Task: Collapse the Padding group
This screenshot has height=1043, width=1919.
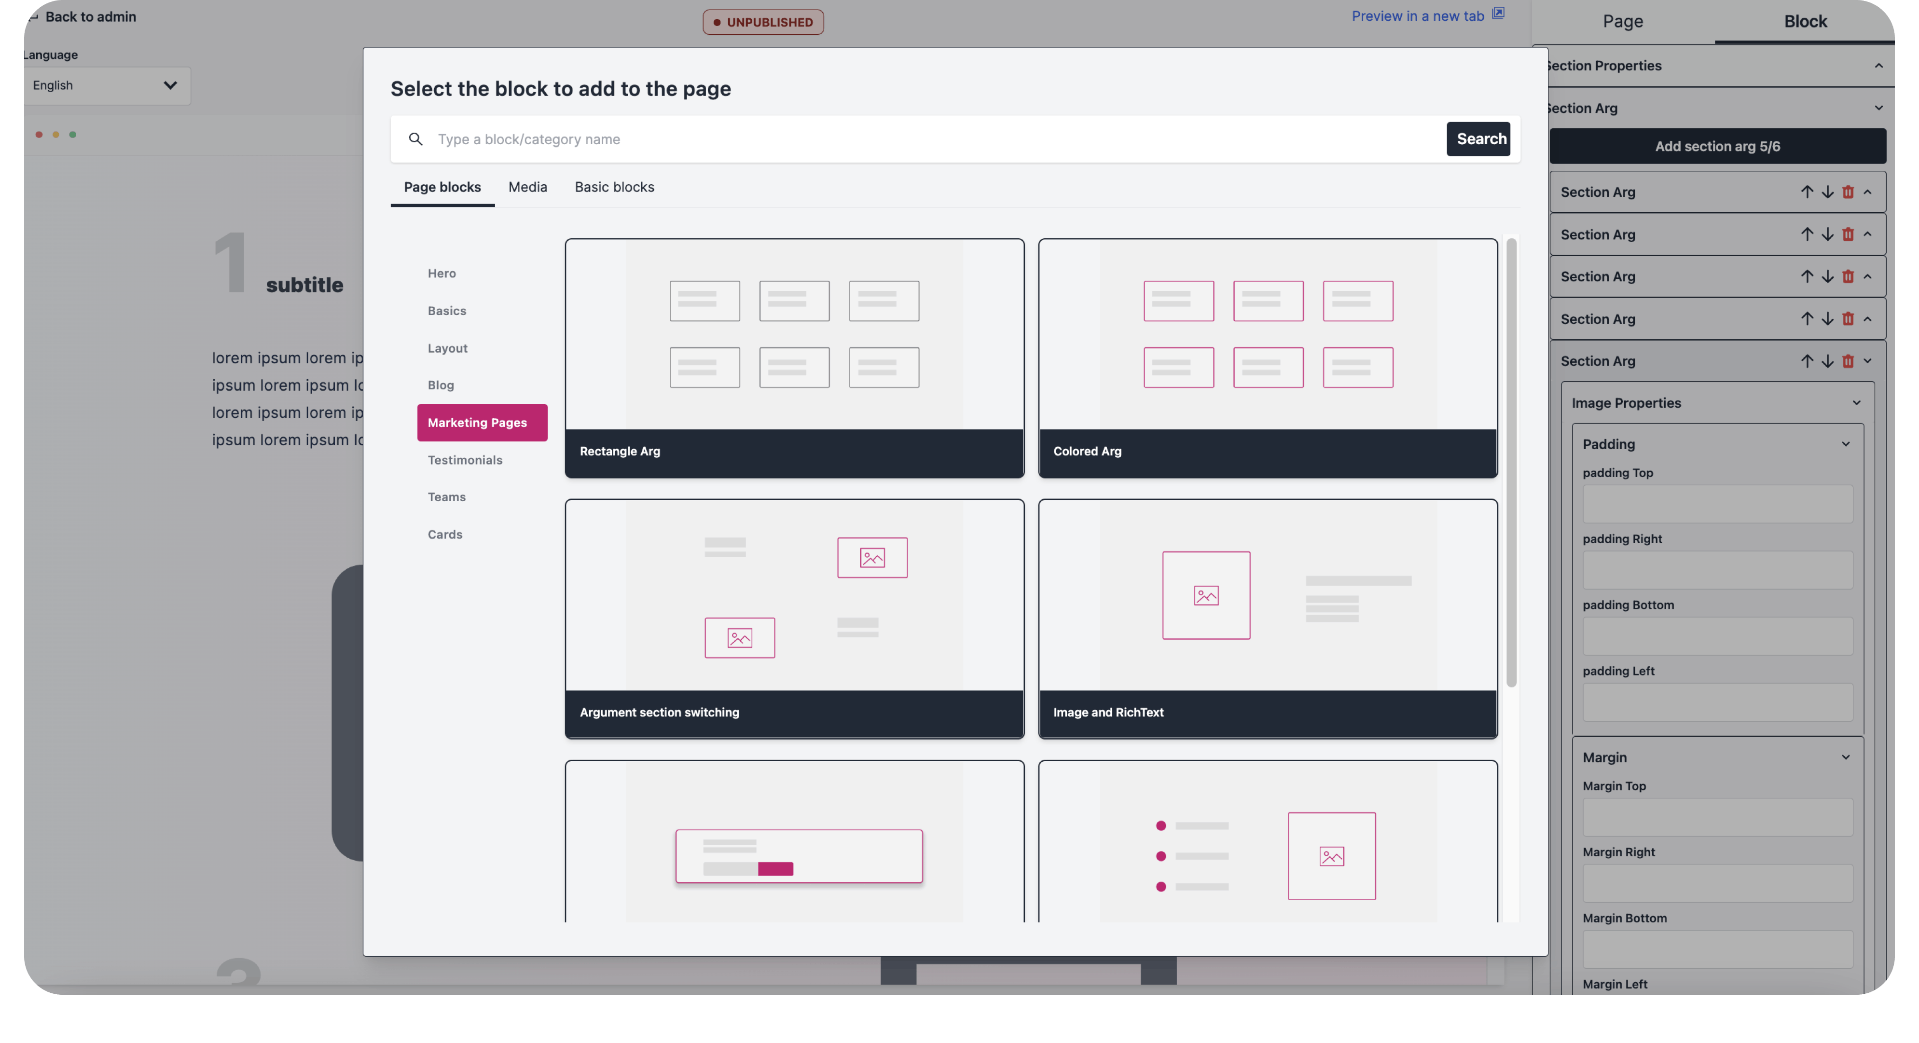Action: [x=1845, y=444]
